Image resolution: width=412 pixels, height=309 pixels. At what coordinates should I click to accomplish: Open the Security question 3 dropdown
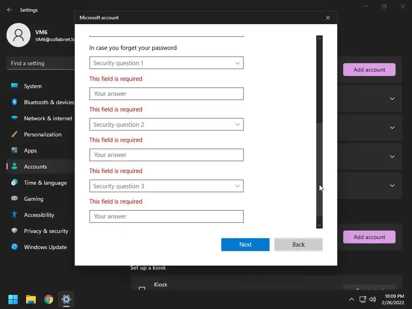tap(166, 186)
